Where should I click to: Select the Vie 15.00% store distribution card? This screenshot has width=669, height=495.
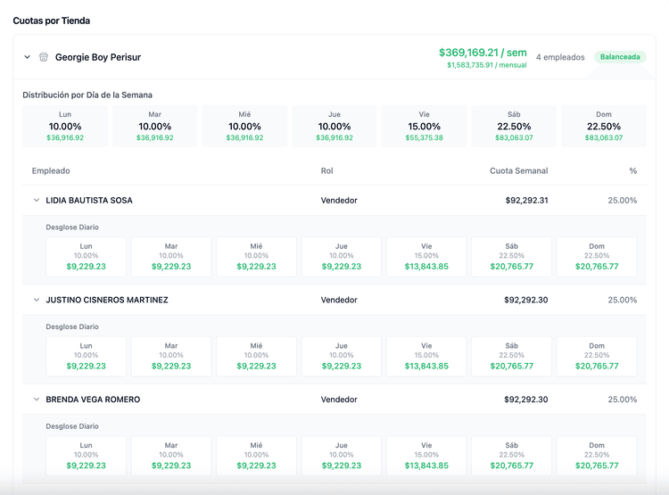point(424,126)
